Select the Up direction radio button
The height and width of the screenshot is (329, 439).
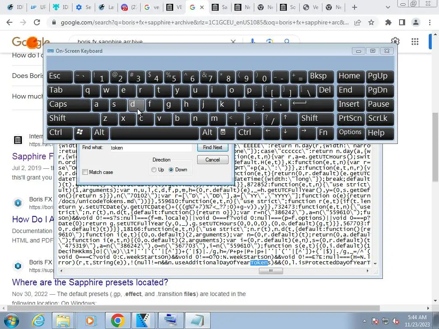154,170
